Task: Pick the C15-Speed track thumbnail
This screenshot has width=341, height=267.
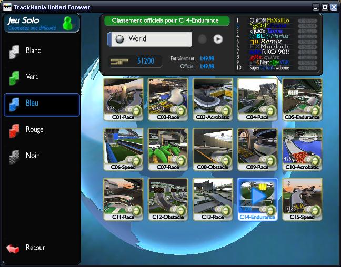Action: coord(302,199)
